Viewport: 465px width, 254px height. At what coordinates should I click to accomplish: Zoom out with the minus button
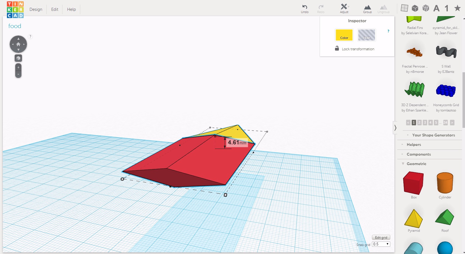click(18, 74)
